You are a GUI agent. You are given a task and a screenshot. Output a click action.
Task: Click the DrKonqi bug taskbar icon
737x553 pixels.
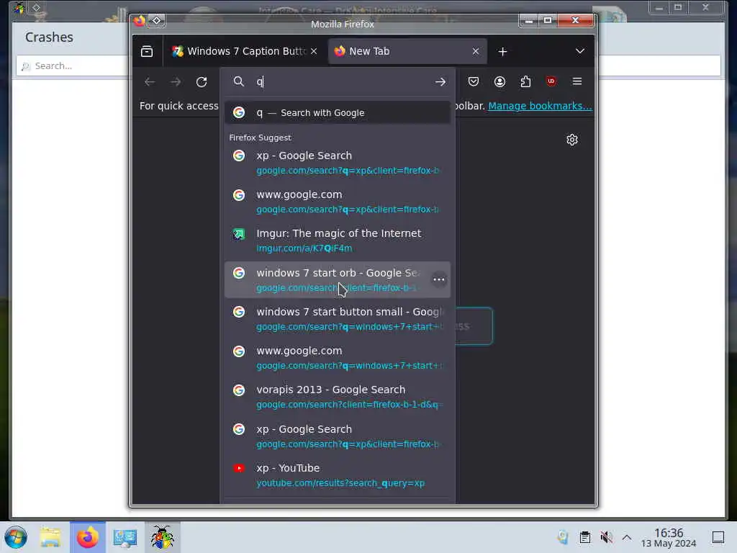pos(162,537)
